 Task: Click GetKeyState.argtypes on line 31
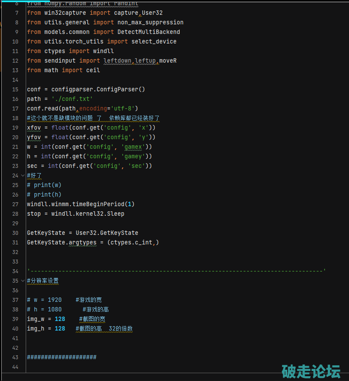click(x=61, y=242)
